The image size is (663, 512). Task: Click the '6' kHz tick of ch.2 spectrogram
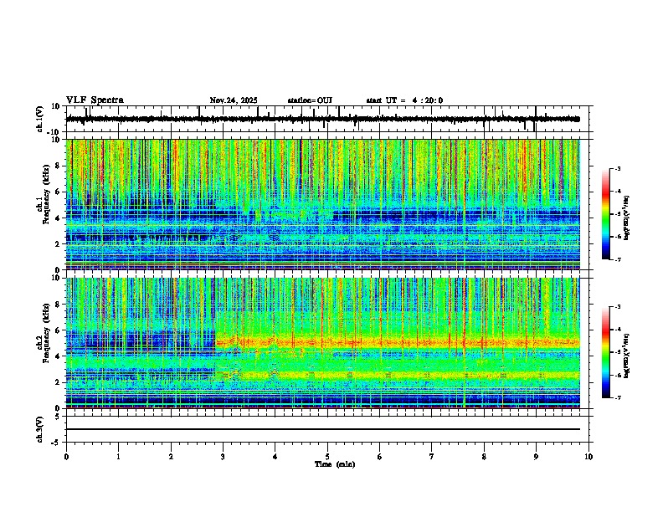(59, 330)
